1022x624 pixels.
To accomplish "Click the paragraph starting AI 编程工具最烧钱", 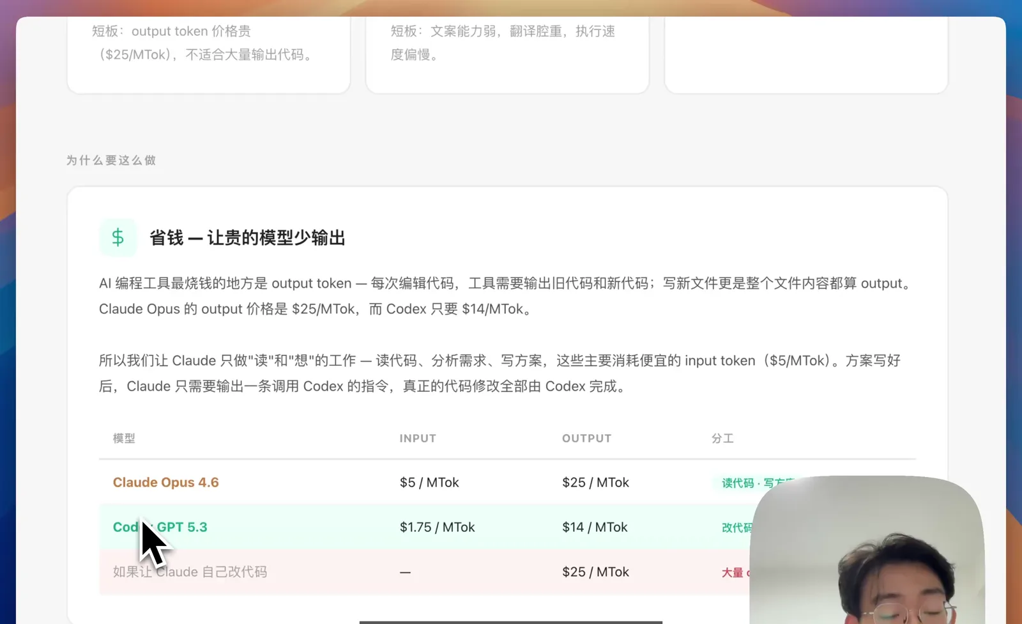I will [507, 296].
